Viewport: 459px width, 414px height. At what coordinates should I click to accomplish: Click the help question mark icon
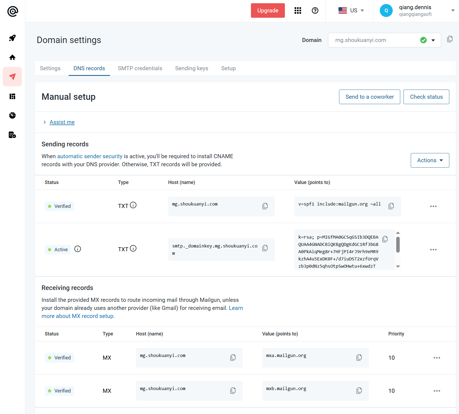pyautogui.click(x=315, y=10)
